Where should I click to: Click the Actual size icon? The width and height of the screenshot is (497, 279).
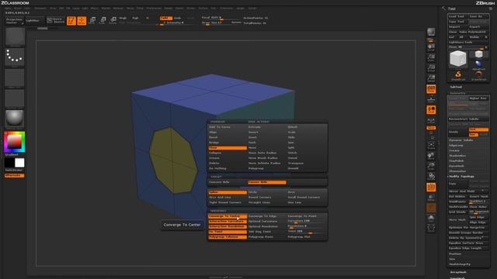(x=431, y=68)
